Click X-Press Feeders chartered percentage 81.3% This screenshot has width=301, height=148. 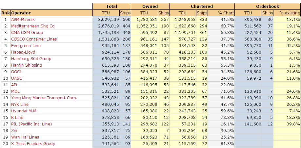coord(227,144)
